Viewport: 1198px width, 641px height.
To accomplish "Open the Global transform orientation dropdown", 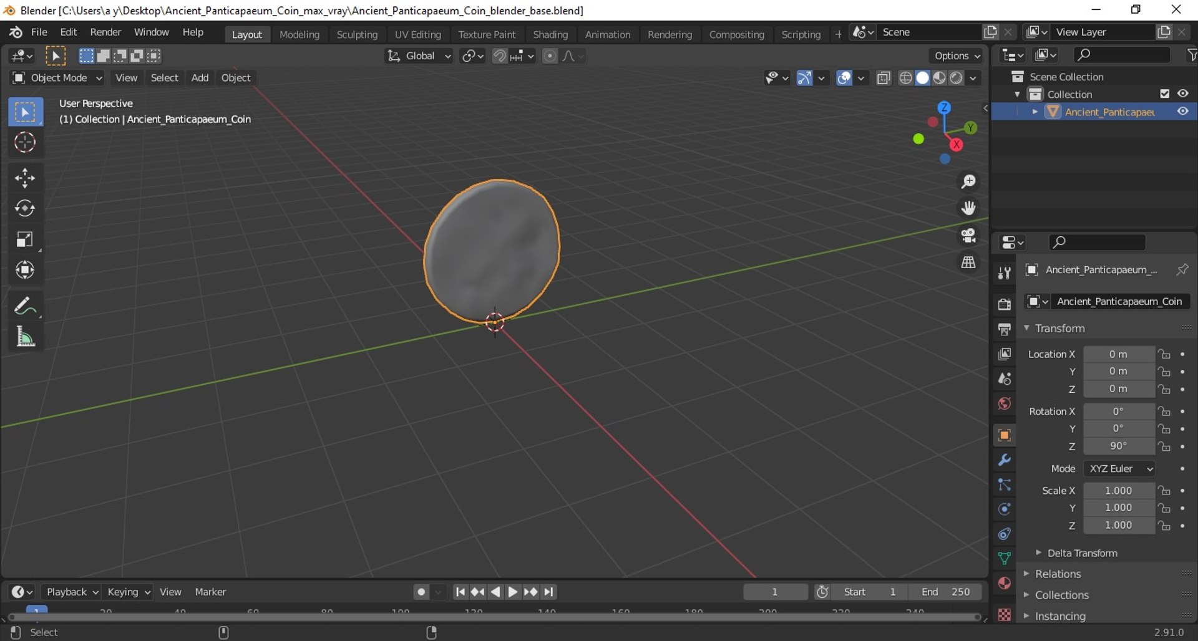I will pos(419,56).
